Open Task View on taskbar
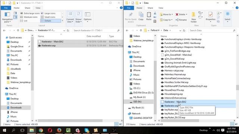The image size is (239, 134). (x=22, y=130)
